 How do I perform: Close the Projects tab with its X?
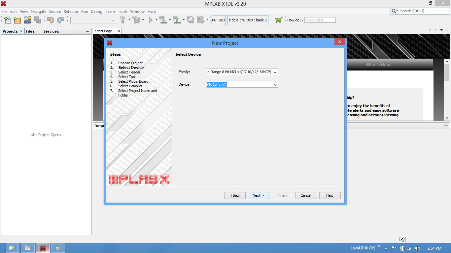tap(21, 31)
